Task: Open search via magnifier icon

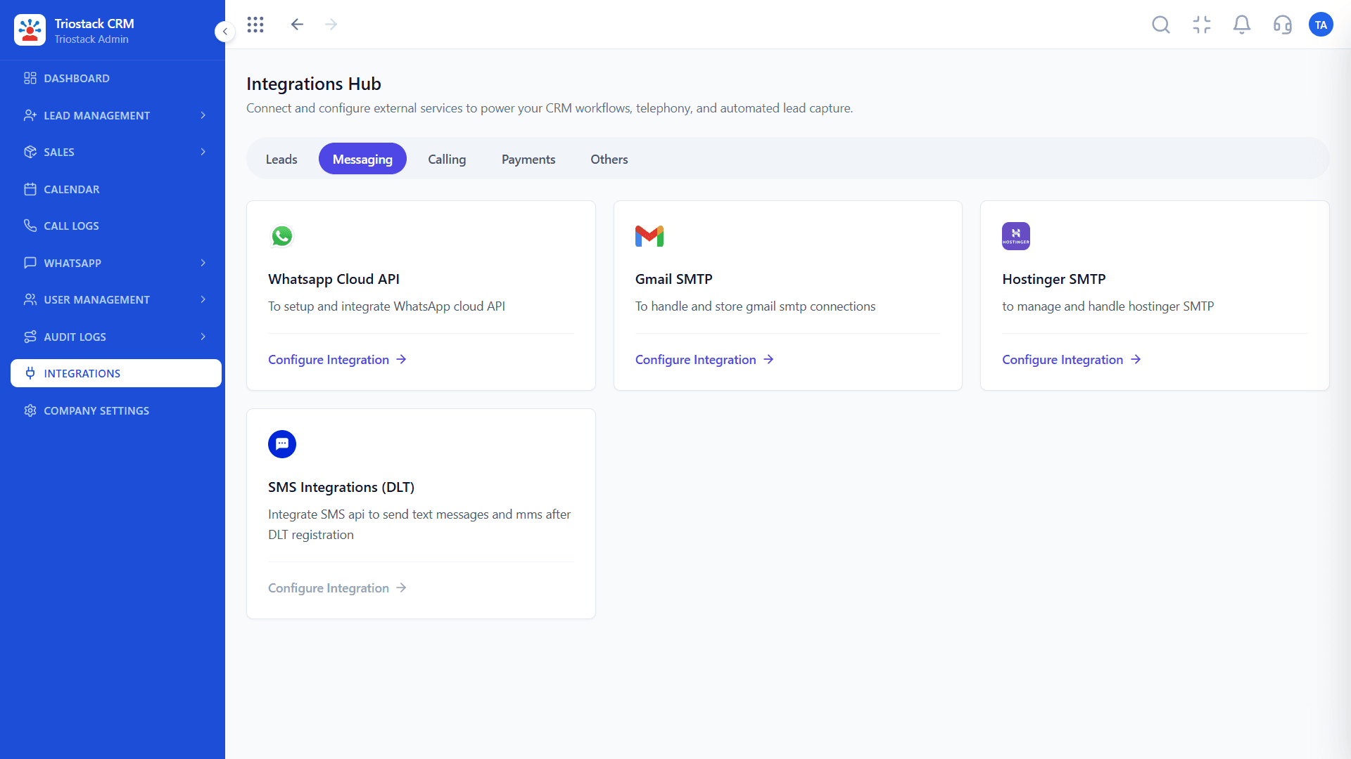Action: coord(1161,25)
